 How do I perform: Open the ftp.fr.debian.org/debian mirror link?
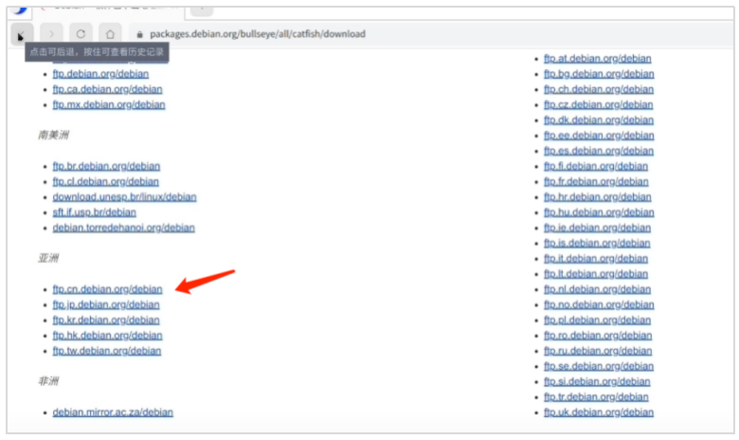coord(596,181)
